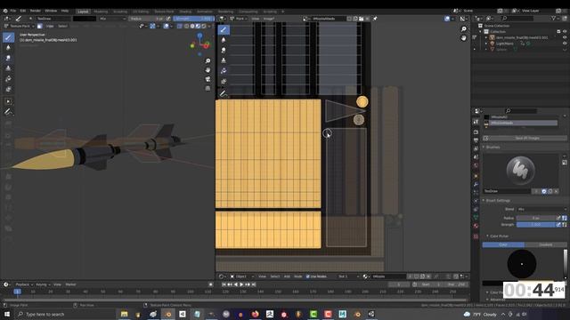Image resolution: width=570 pixels, height=320 pixels.
Task: Click the navigation gizmo Z axis
Action: [199, 36]
